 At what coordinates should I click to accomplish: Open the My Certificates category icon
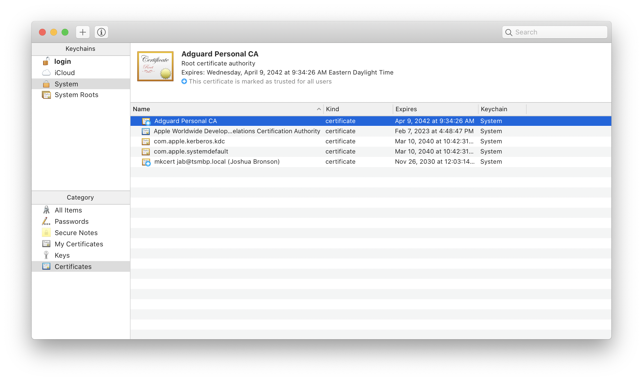[x=46, y=244]
